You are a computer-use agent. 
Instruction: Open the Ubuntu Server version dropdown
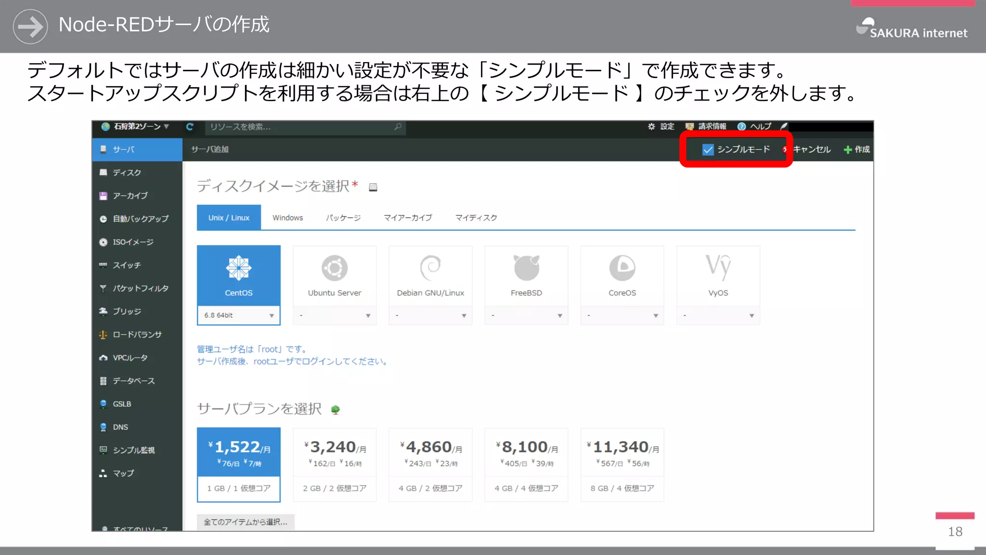pos(335,316)
